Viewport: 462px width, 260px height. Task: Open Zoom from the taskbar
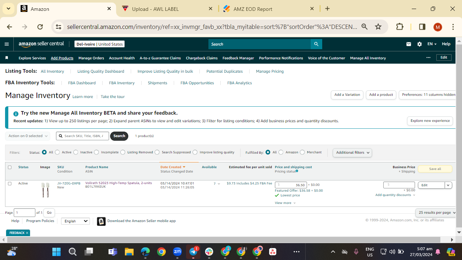177,251
